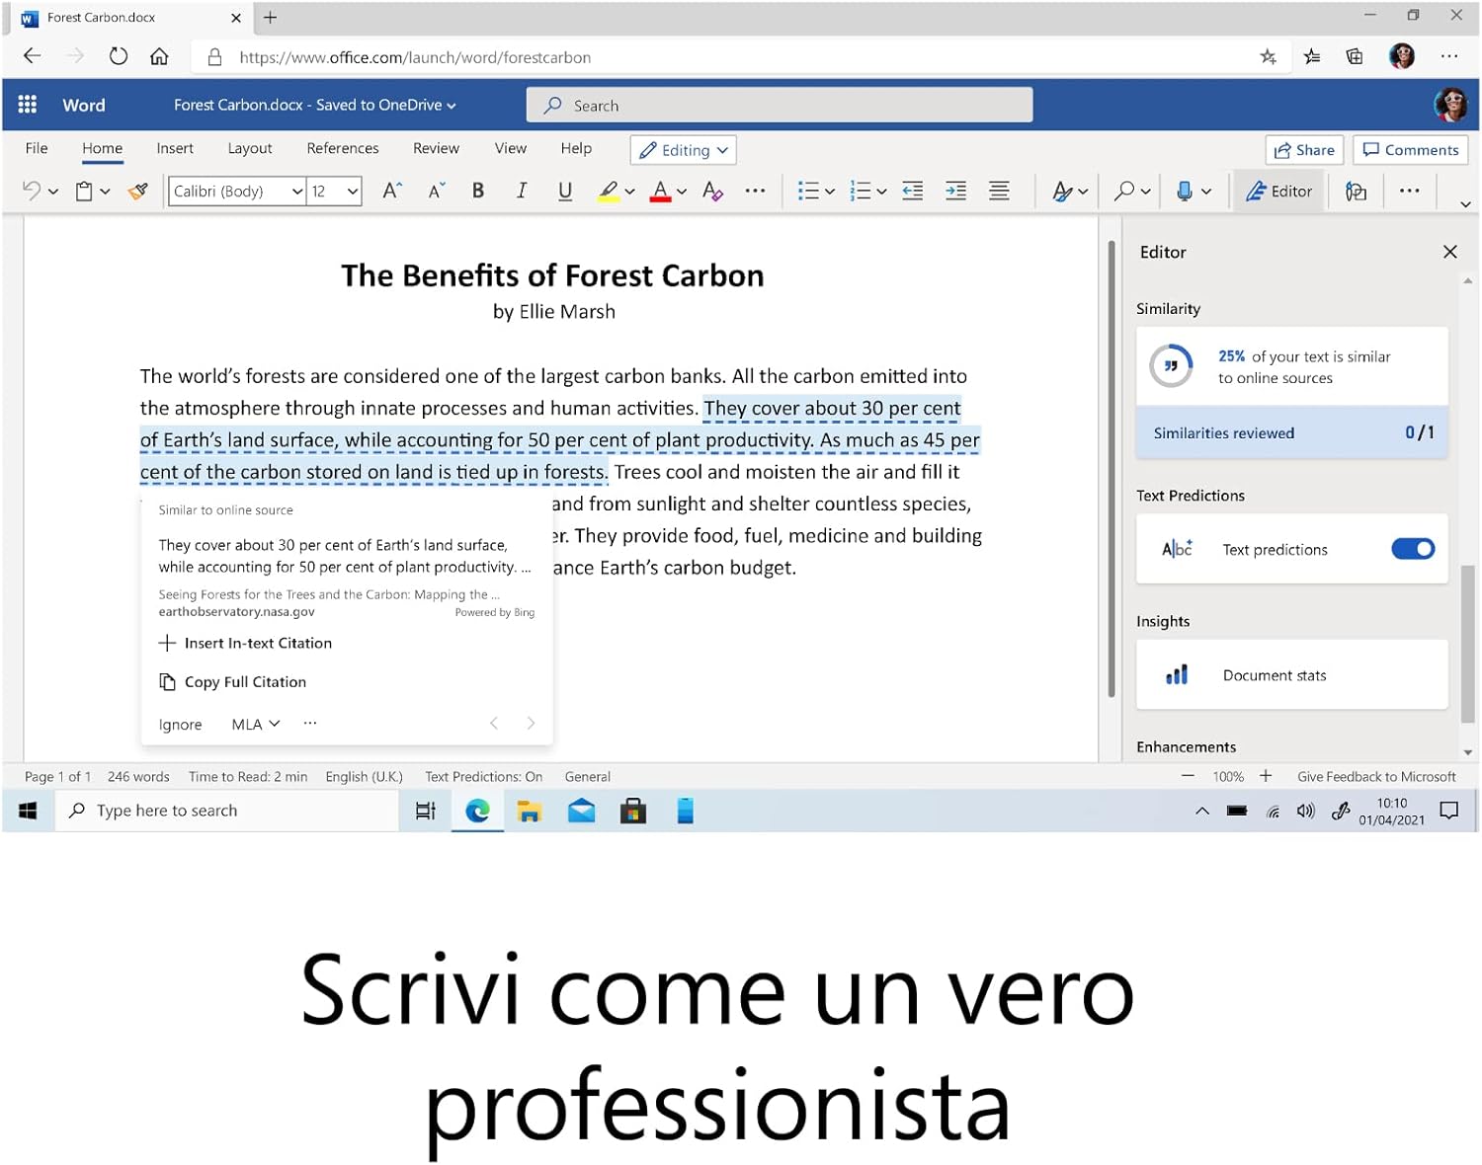Open the Editor pane button
Screen dimensions: 1482x1165
point(1278,191)
